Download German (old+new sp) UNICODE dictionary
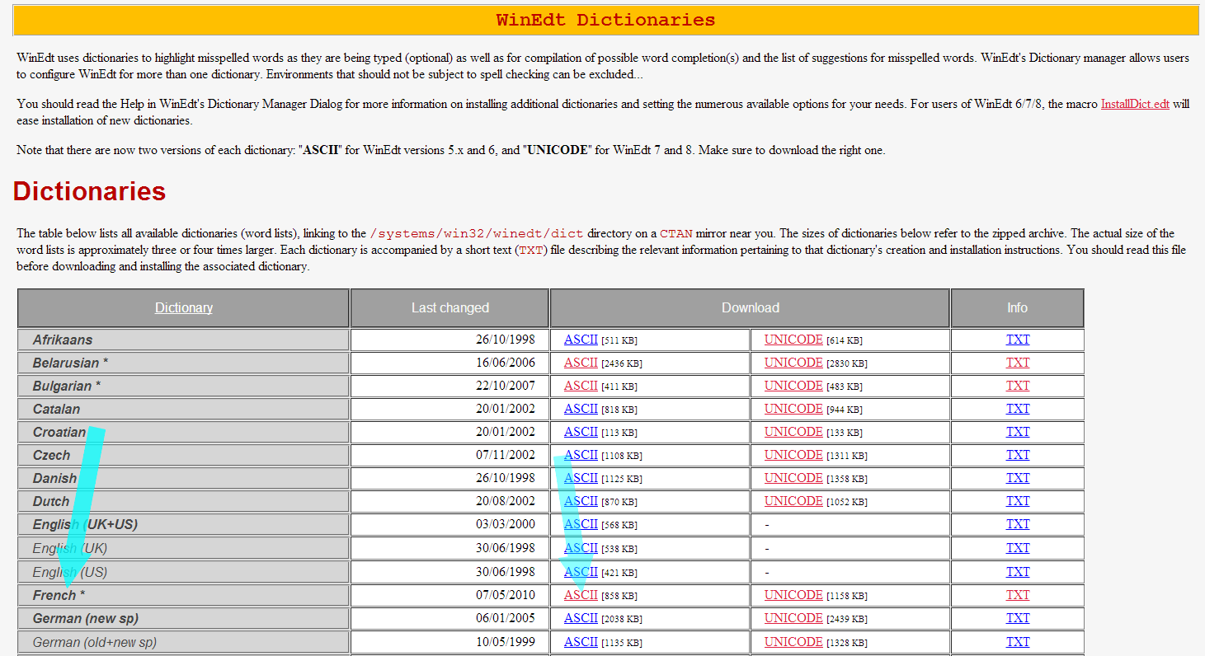 (x=793, y=642)
